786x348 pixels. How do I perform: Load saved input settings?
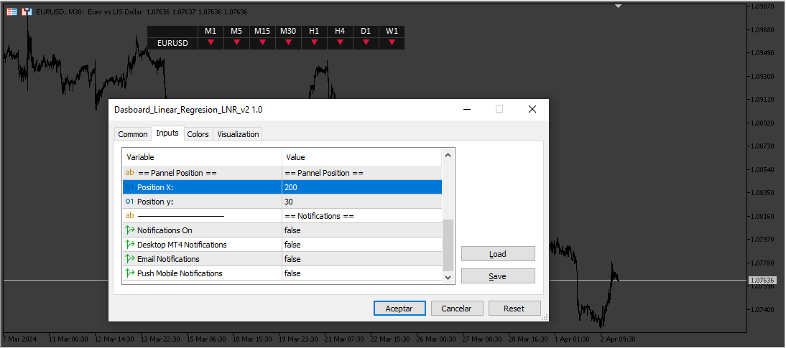pyautogui.click(x=498, y=254)
